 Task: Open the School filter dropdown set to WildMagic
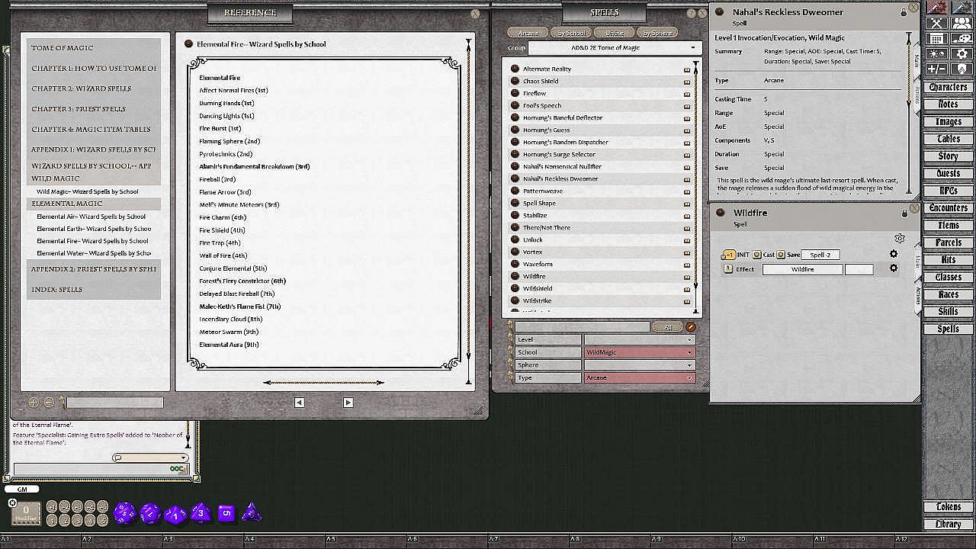639,352
